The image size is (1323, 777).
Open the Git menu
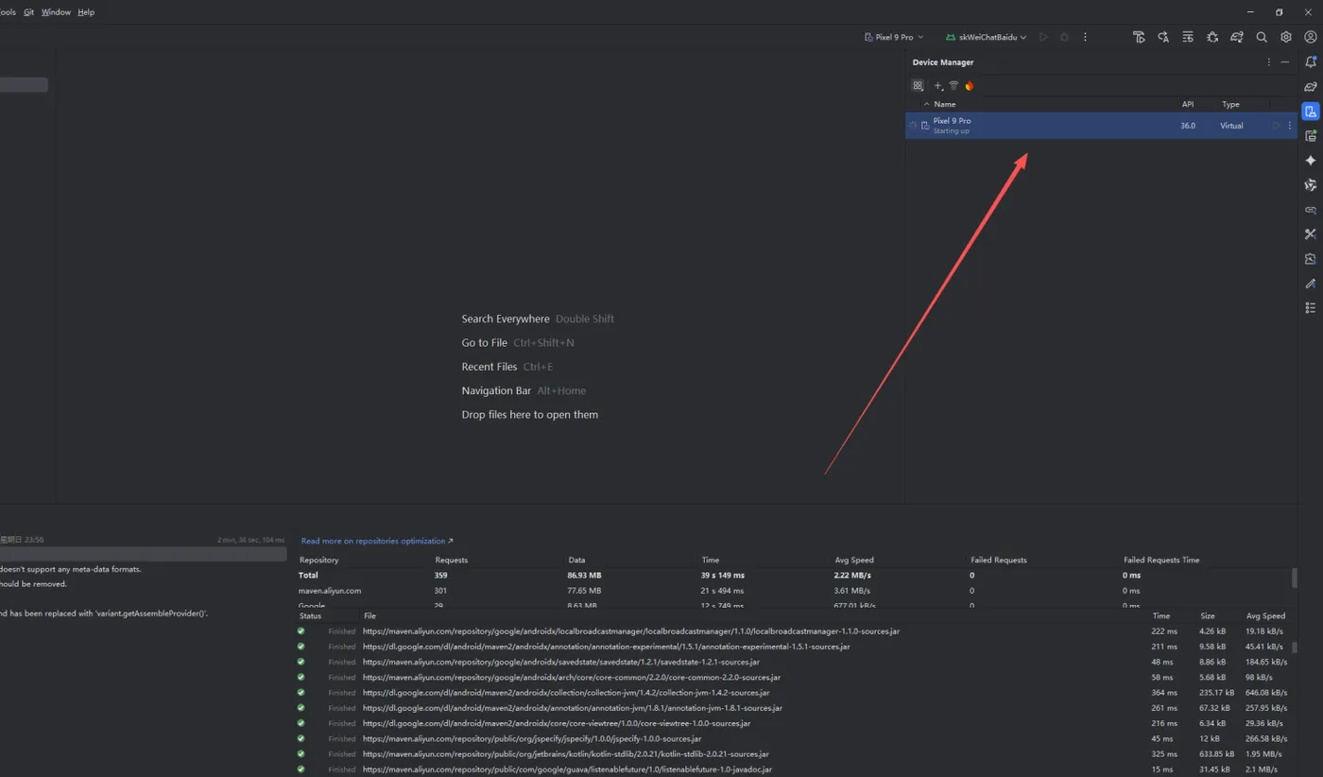point(29,12)
